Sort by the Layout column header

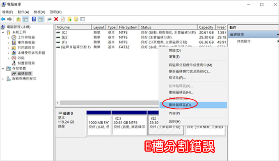pyautogui.click(x=99, y=27)
